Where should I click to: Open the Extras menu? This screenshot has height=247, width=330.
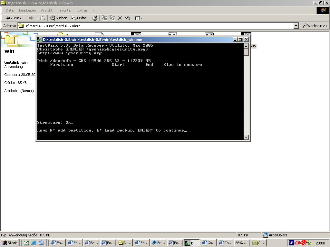82,10
